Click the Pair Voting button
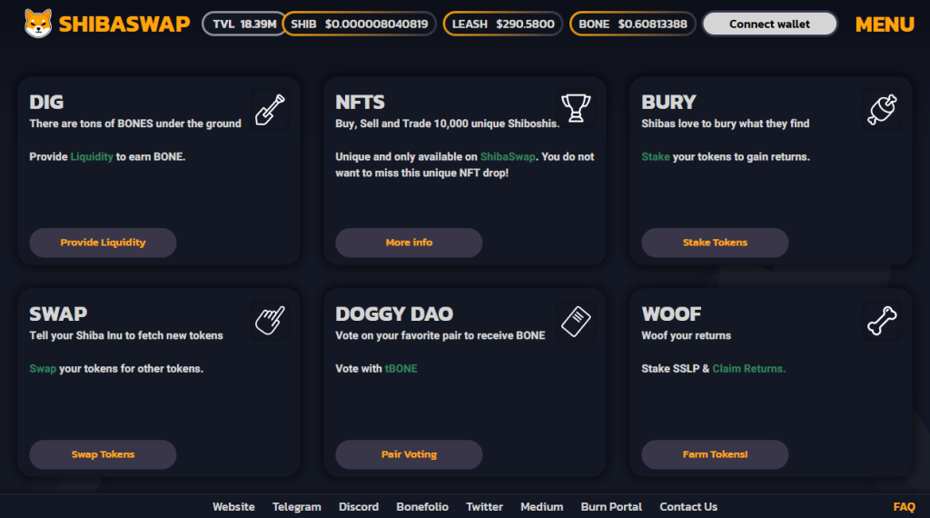Viewport: 930px width, 518px height. click(x=409, y=454)
